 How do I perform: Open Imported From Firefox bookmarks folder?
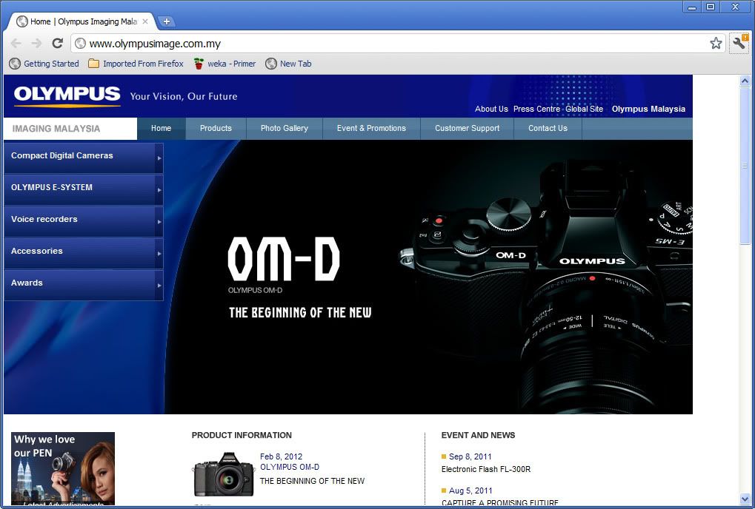[136, 64]
